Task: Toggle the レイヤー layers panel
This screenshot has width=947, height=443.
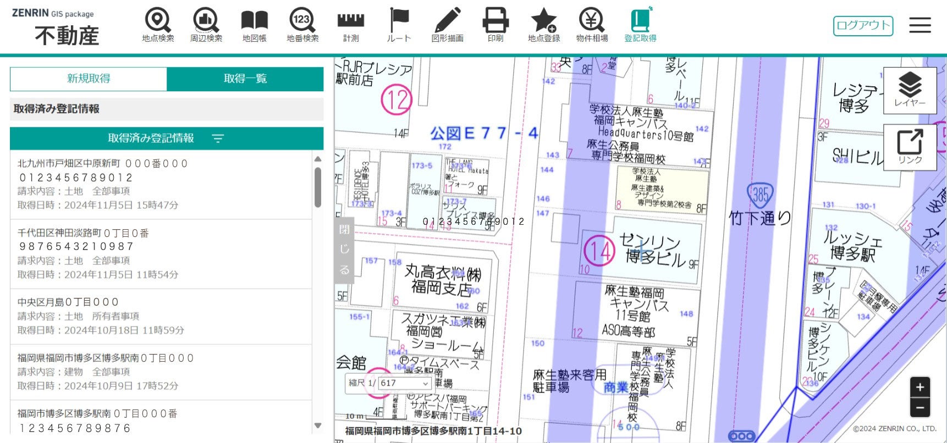Action: [910, 90]
